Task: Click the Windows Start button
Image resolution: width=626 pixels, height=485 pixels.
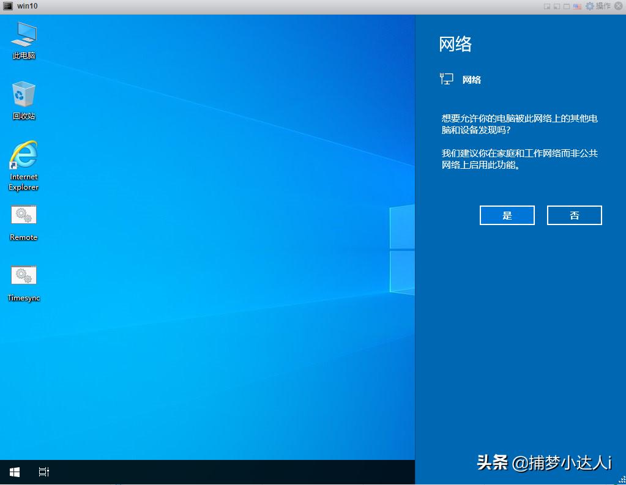Action: pos(13,472)
